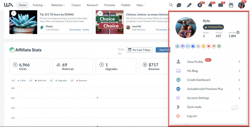
Task: Click the sliders icon for Account Settings
Action: [178, 98]
